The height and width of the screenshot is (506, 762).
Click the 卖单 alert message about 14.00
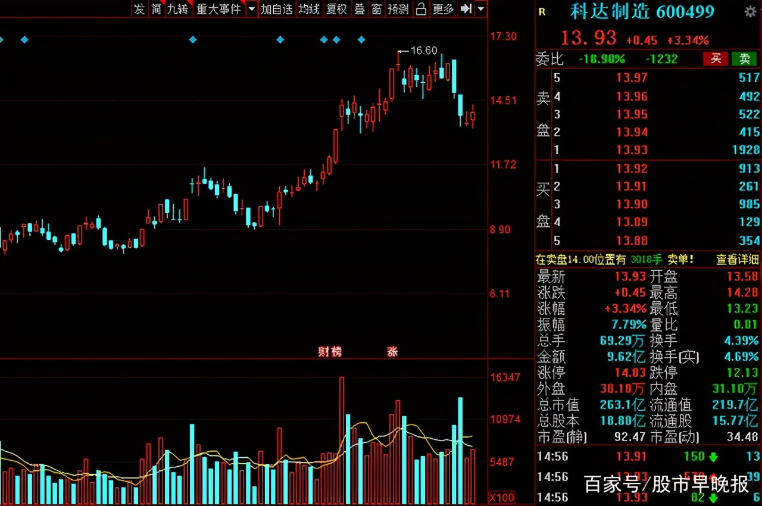[615, 260]
